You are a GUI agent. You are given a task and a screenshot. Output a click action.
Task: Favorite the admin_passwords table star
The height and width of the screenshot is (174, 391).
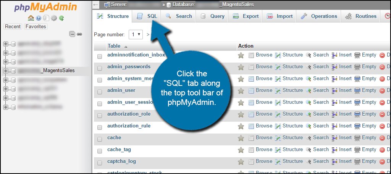point(241,67)
